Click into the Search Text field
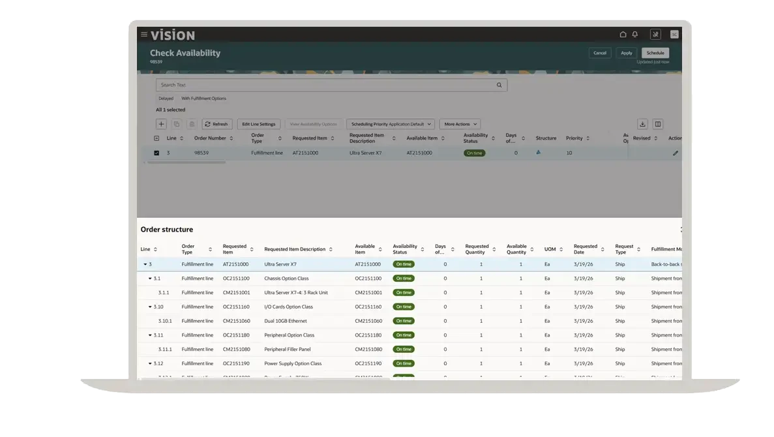This screenshot has height=437, width=774. coord(326,85)
